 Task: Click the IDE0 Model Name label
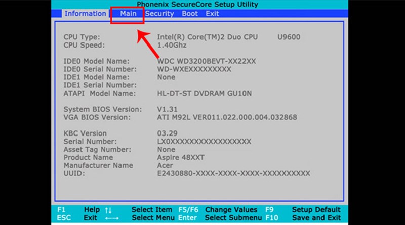(x=96, y=61)
